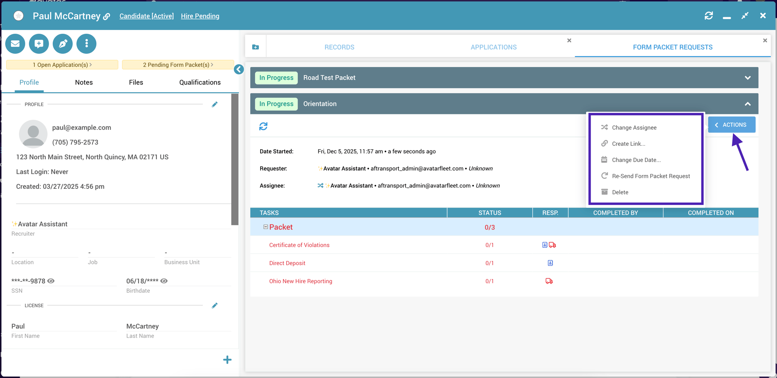
Task: Collapse the Packet task group
Action: pyautogui.click(x=266, y=227)
